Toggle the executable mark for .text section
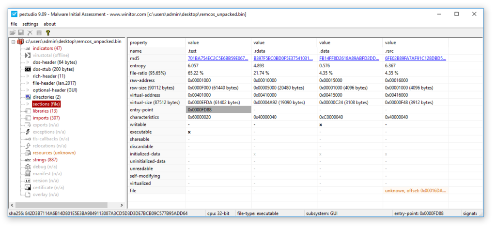 pyautogui.click(x=189, y=132)
